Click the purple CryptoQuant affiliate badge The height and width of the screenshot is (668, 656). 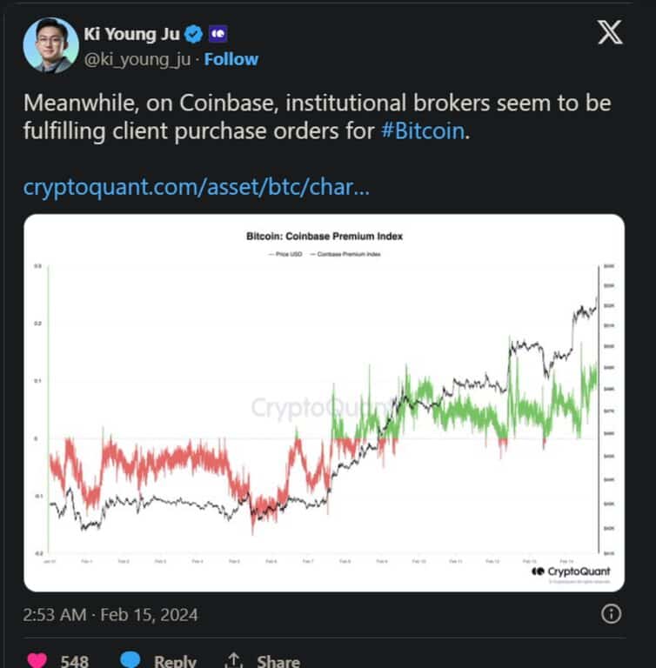pos(218,34)
